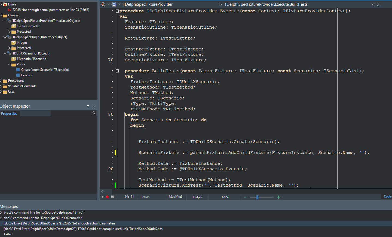Select the Procedures tree node

tap(16, 81)
